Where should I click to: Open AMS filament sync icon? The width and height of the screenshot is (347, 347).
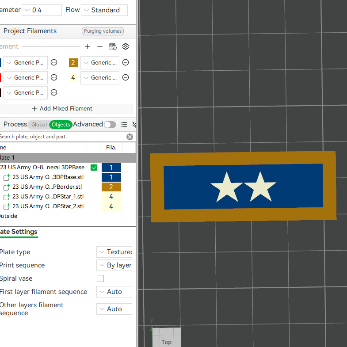point(113,46)
